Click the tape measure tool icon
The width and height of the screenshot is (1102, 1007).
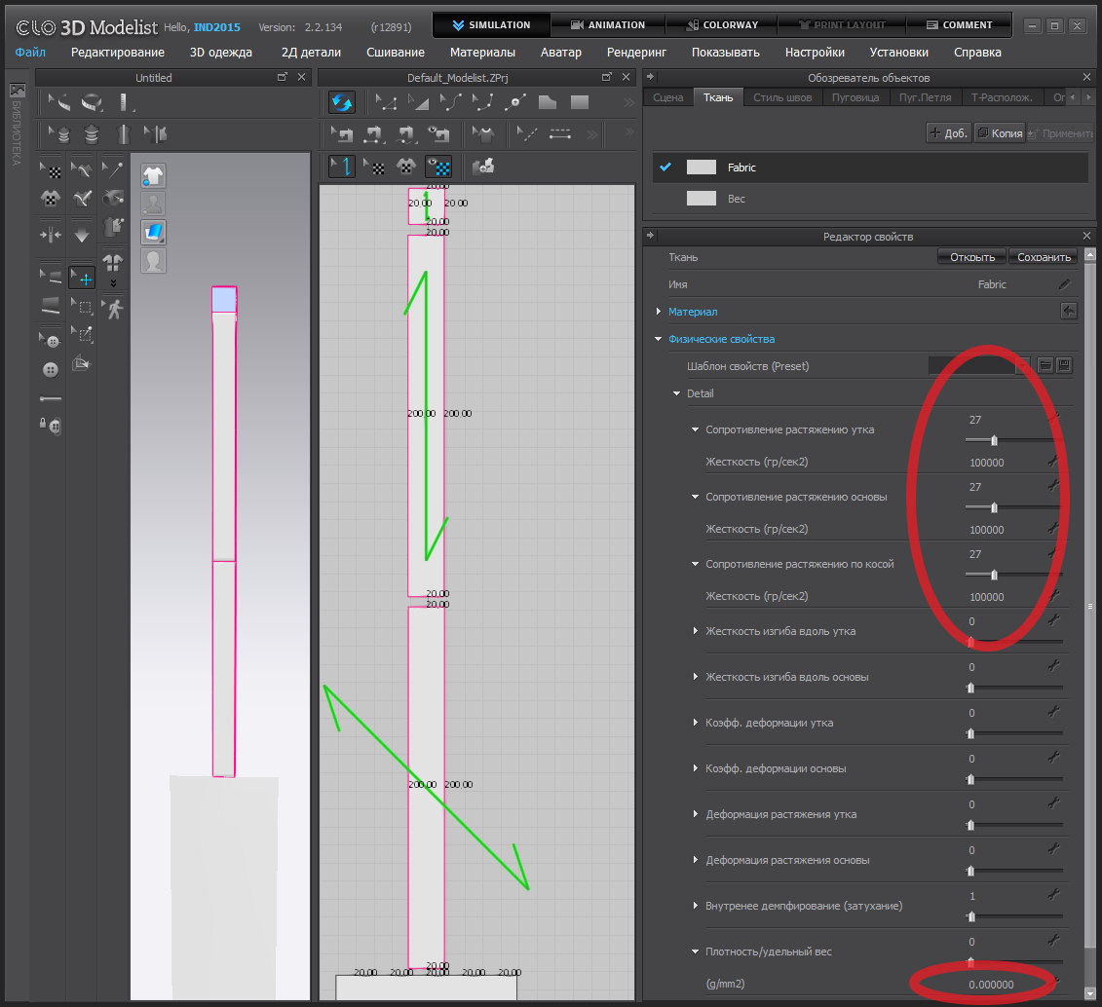coord(93,101)
